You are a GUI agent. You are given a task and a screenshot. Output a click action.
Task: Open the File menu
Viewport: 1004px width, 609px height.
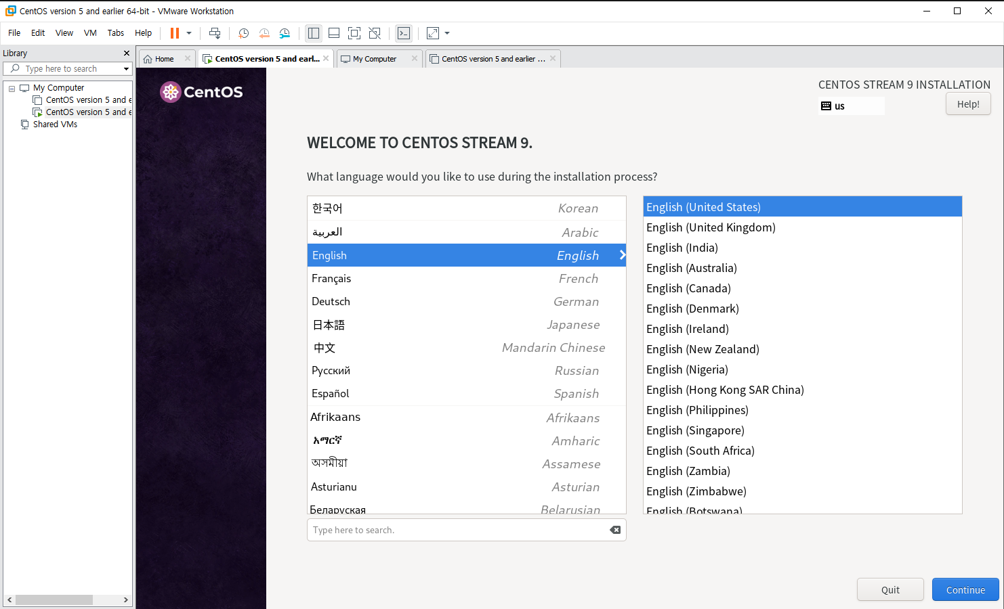click(x=14, y=32)
